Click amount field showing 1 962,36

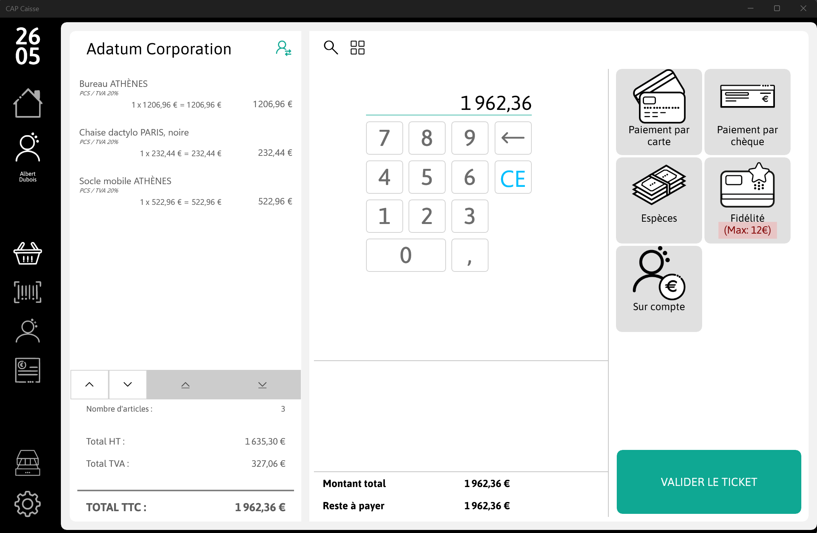click(x=449, y=103)
